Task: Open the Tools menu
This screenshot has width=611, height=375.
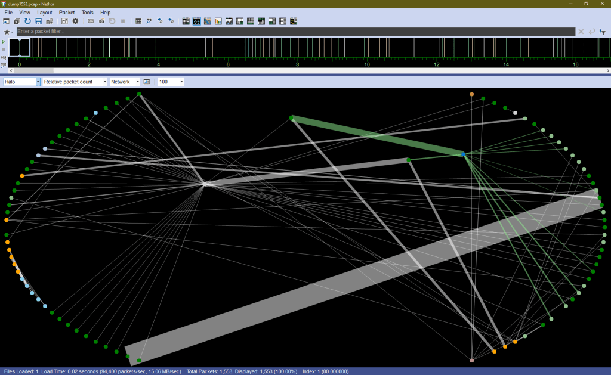Action: coord(87,12)
